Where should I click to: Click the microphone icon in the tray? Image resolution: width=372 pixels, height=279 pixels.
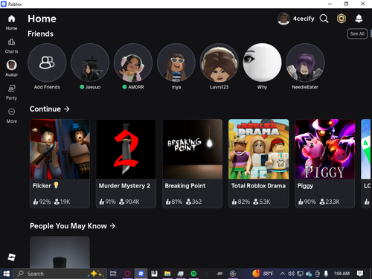[x=326, y=274]
